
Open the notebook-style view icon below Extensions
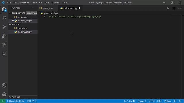click(x=4, y=54)
